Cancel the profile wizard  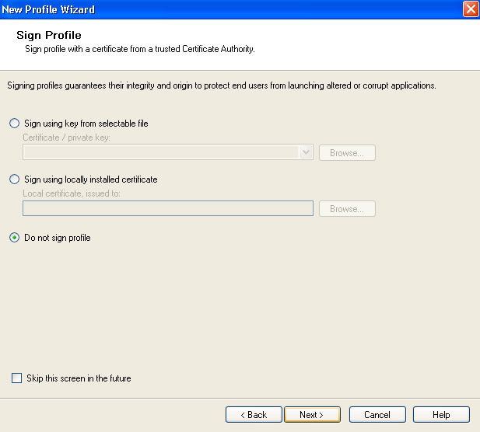click(377, 415)
